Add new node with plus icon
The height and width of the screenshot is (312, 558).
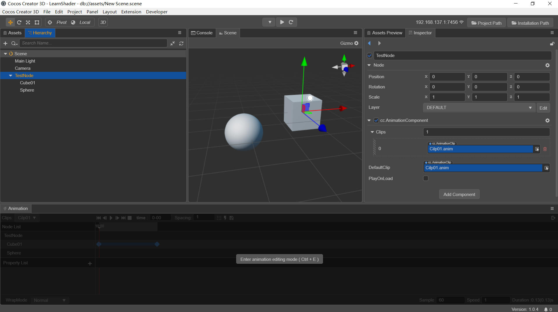point(5,43)
